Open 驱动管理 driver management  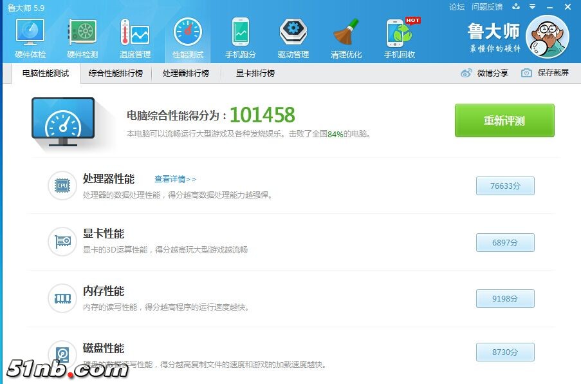tap(293, 35)
